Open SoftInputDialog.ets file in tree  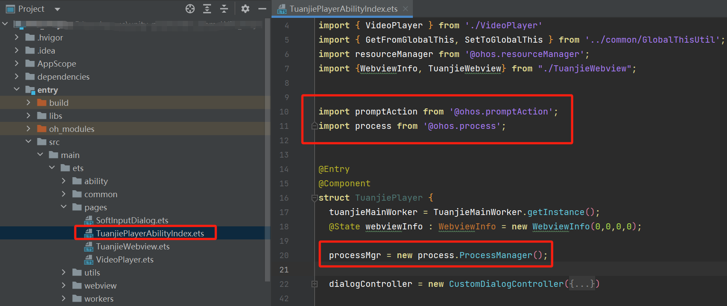click(x=132, y=220)
